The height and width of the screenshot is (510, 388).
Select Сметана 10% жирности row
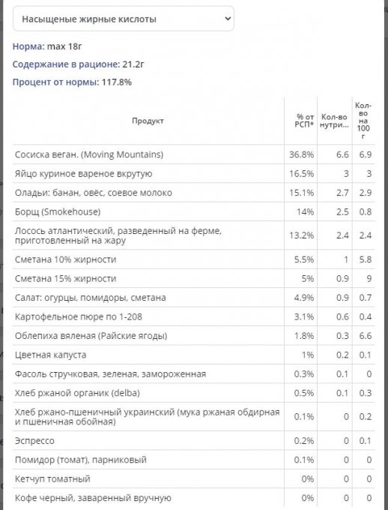click(x=194, y=259)
